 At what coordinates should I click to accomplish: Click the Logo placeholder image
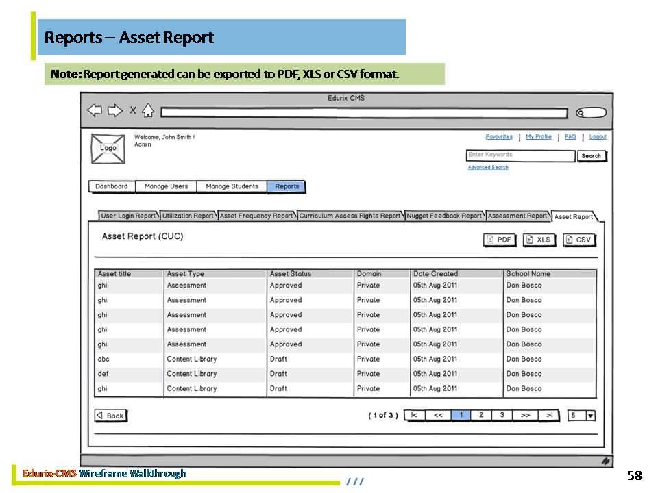(108, 149)
